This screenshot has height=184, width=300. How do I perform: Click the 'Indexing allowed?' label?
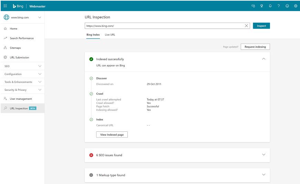click(x=107, y=110)
